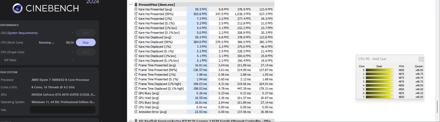Click the gauge icon beside GPU Wait (avg)
Image resolution: width=440 pixels, height=122 pixels.
tap(136, 98)
